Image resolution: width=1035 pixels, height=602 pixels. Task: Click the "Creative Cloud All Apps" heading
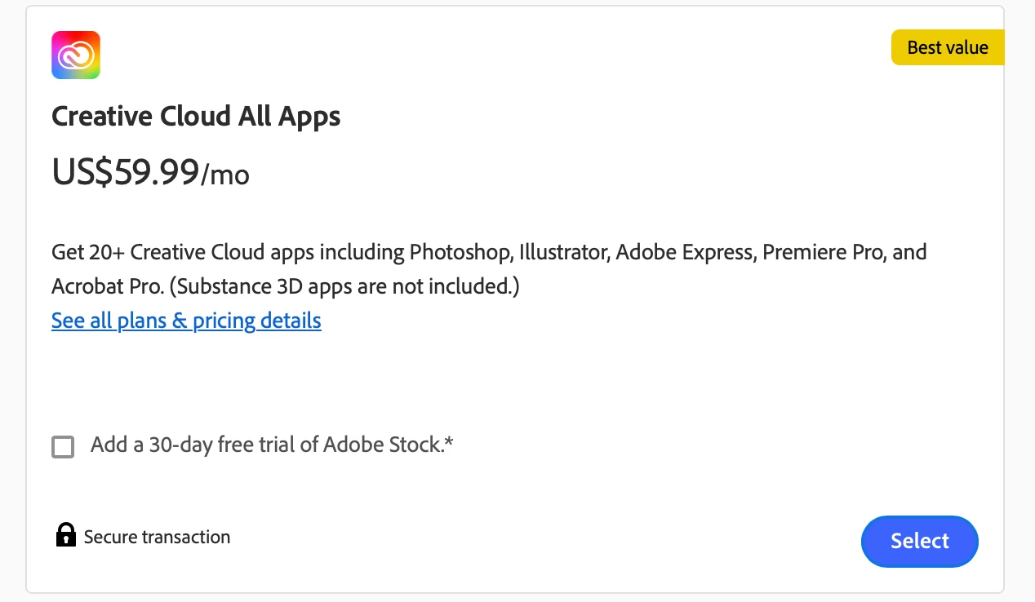(x=196, y=117)
